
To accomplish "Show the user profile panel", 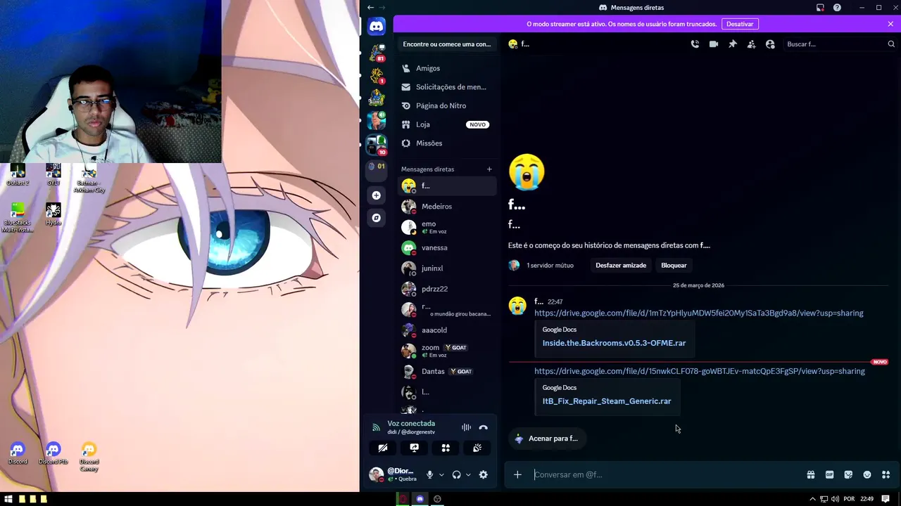I will coord(770,44).
